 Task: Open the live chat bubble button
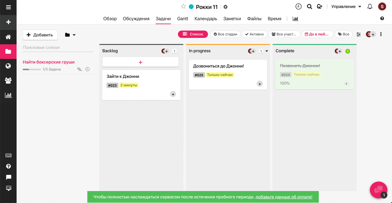(378, 190)
